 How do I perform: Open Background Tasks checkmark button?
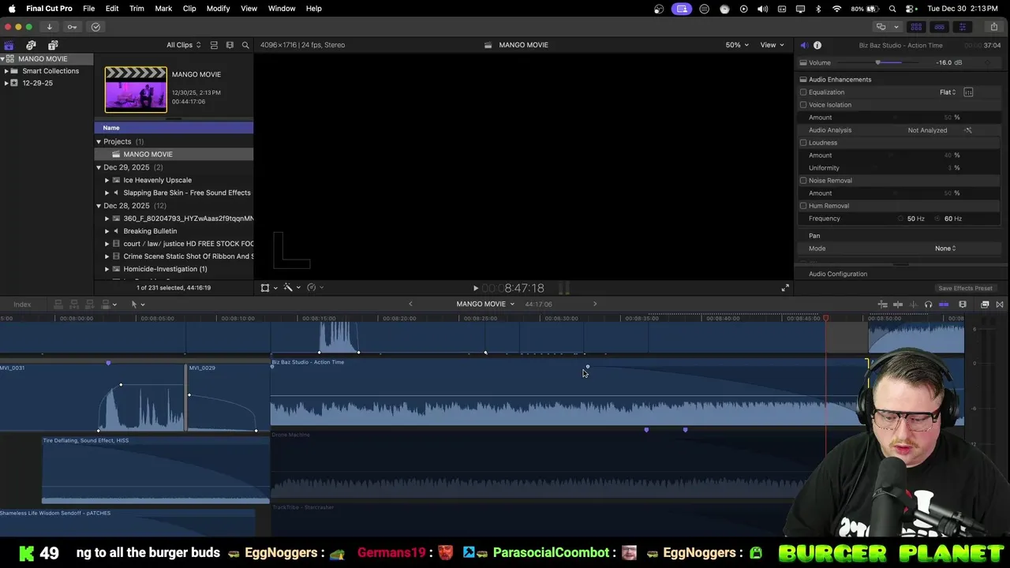point(95,27)
